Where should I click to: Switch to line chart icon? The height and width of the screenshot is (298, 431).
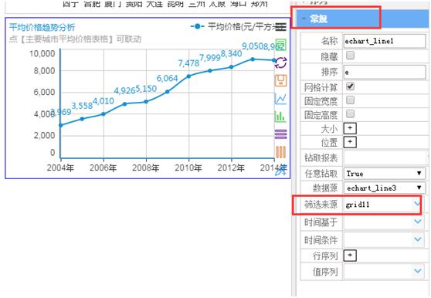[x=280, y=99]
